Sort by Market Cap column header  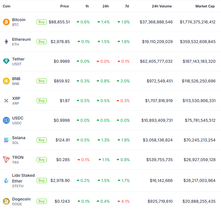pyautogui.click(x=205, y=6)
